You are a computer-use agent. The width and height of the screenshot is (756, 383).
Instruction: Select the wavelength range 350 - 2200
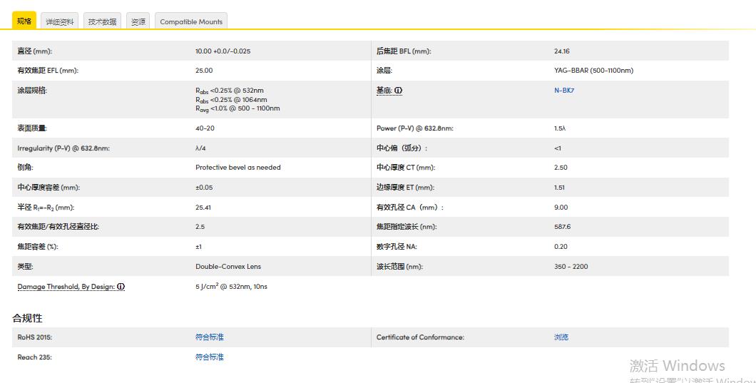point(571,266)
